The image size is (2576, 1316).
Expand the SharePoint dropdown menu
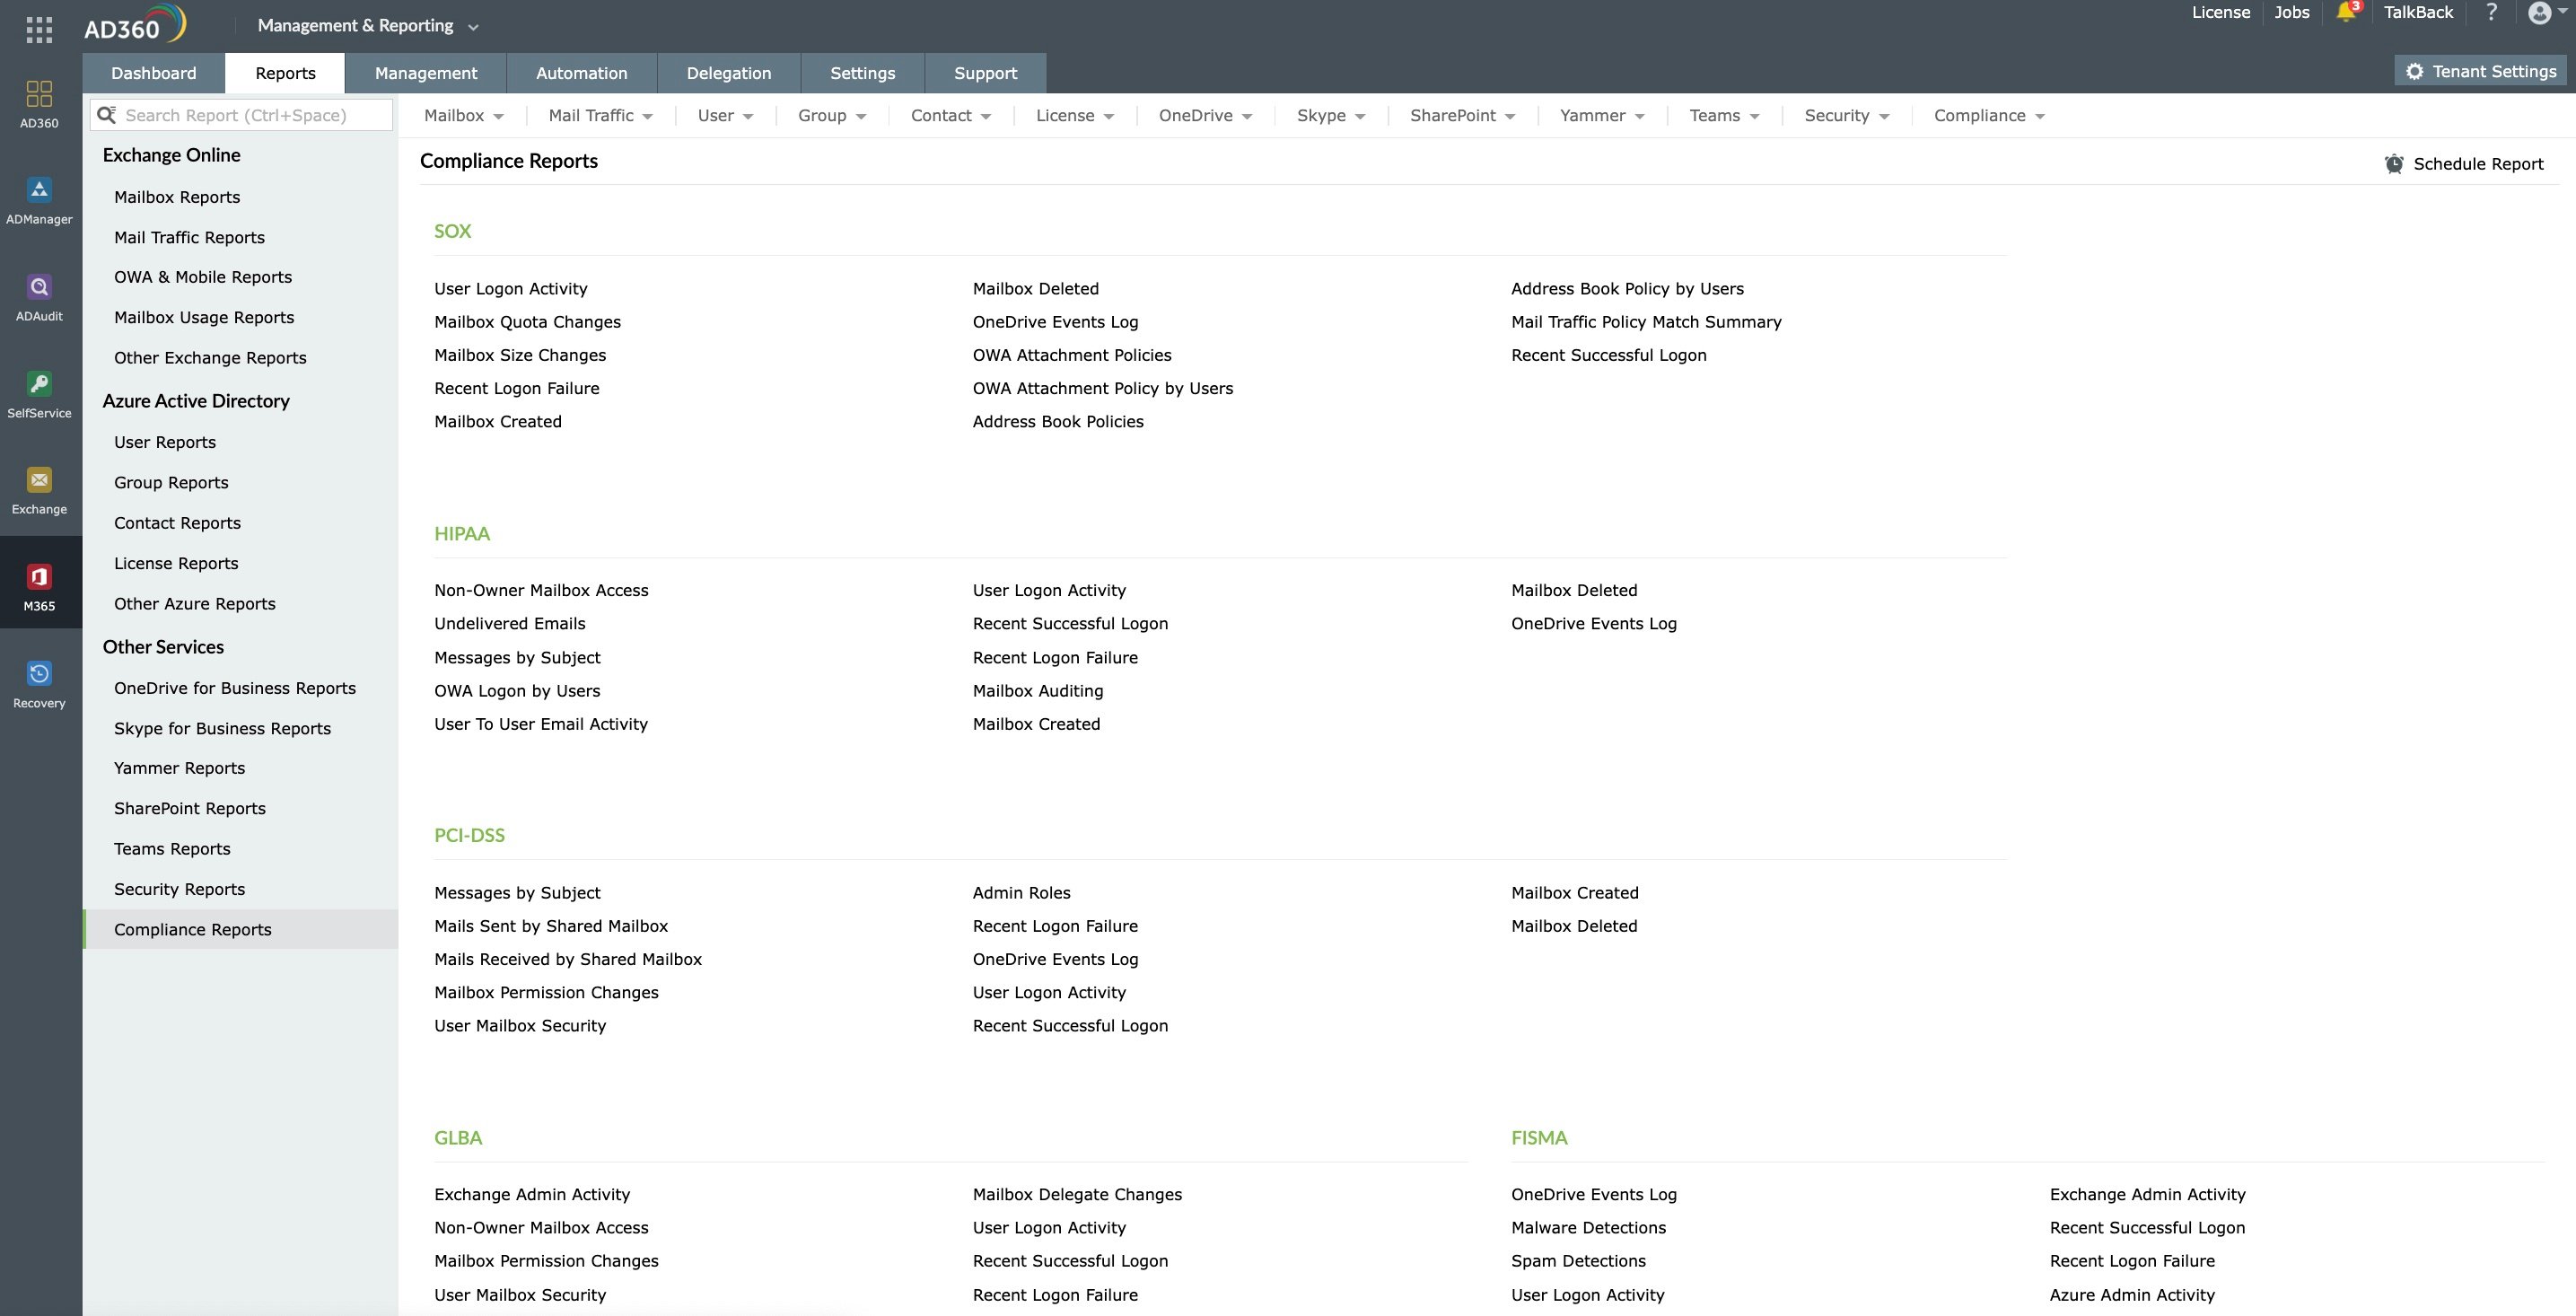tap(1461, 116)
